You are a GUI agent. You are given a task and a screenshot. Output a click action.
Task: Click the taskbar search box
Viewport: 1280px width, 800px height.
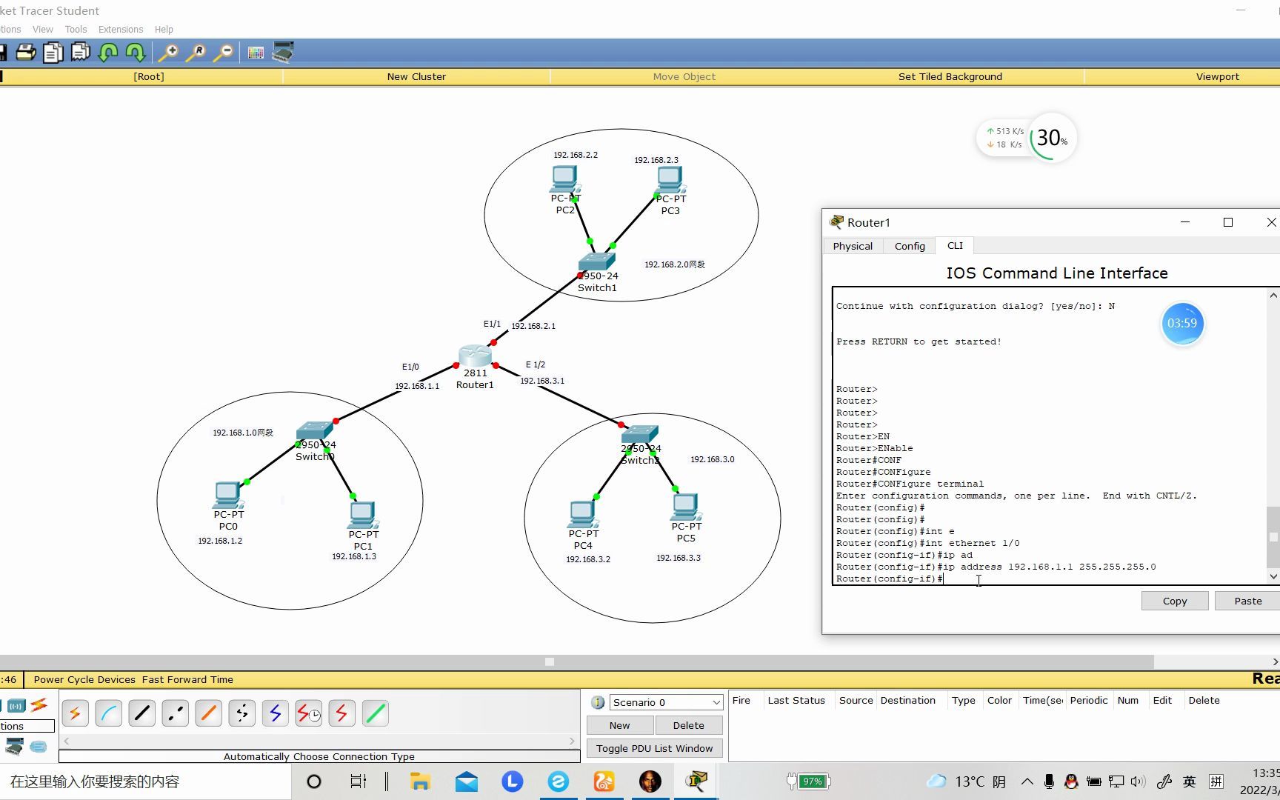tap(145, 781)
